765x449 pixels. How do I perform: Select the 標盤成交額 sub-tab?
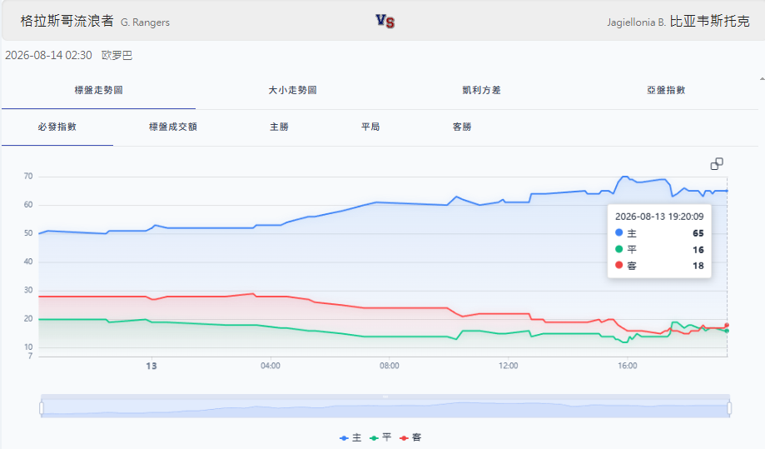point(172,127)
